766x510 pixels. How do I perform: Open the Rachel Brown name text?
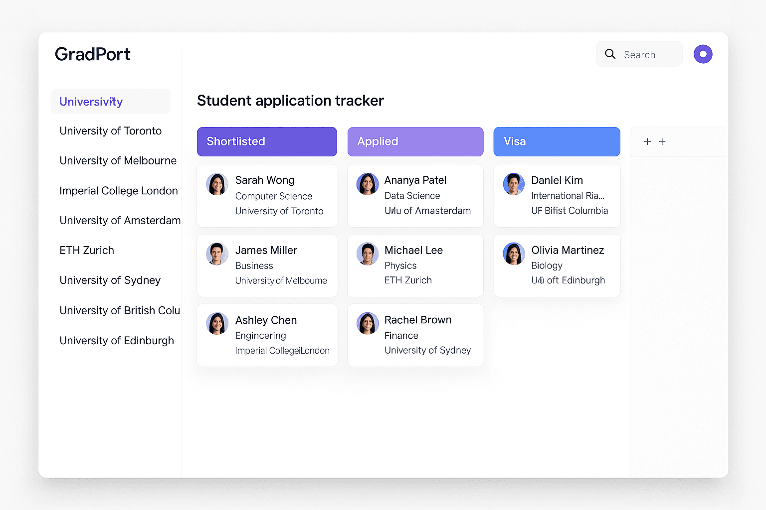click(418, 320)
